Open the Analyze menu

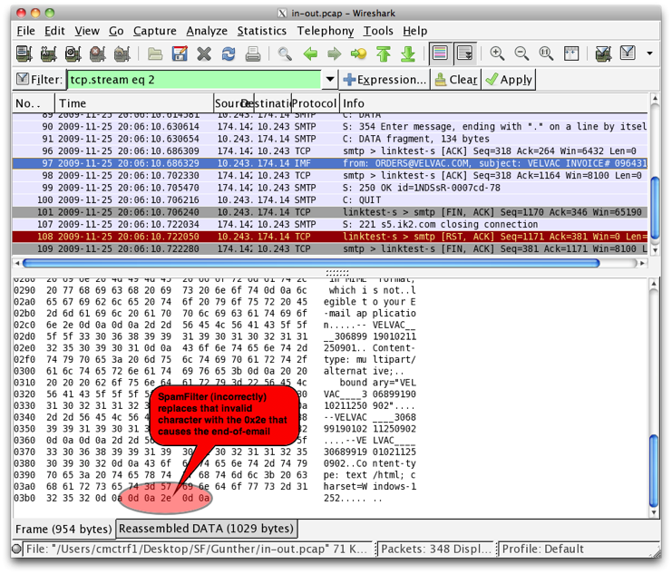[x=206, y=30]
